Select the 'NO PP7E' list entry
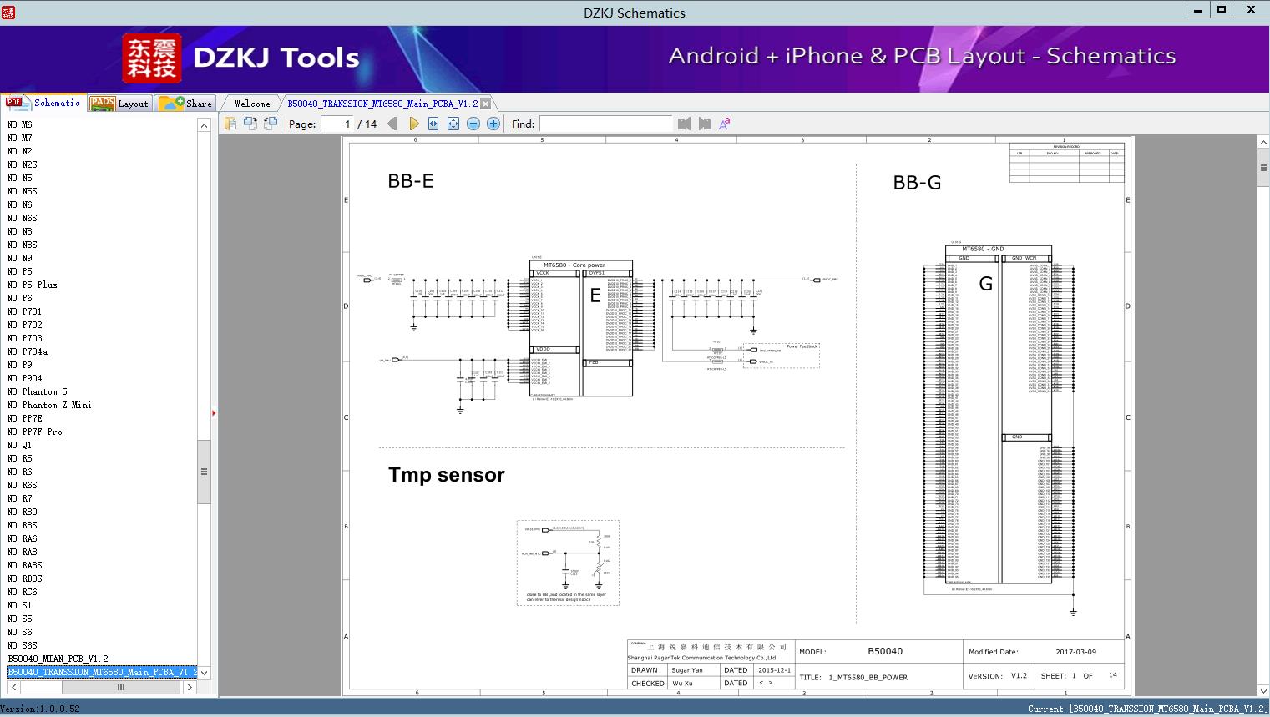This screenshot has width=1270, height=717. click(25, 418)
